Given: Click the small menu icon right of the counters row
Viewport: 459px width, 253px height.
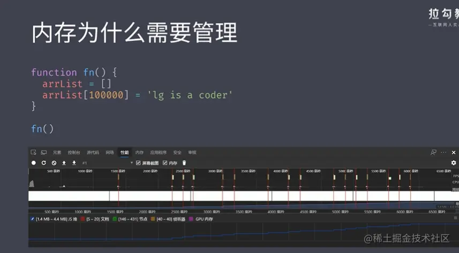Looking at the screenshot, I should pos(455,218).
